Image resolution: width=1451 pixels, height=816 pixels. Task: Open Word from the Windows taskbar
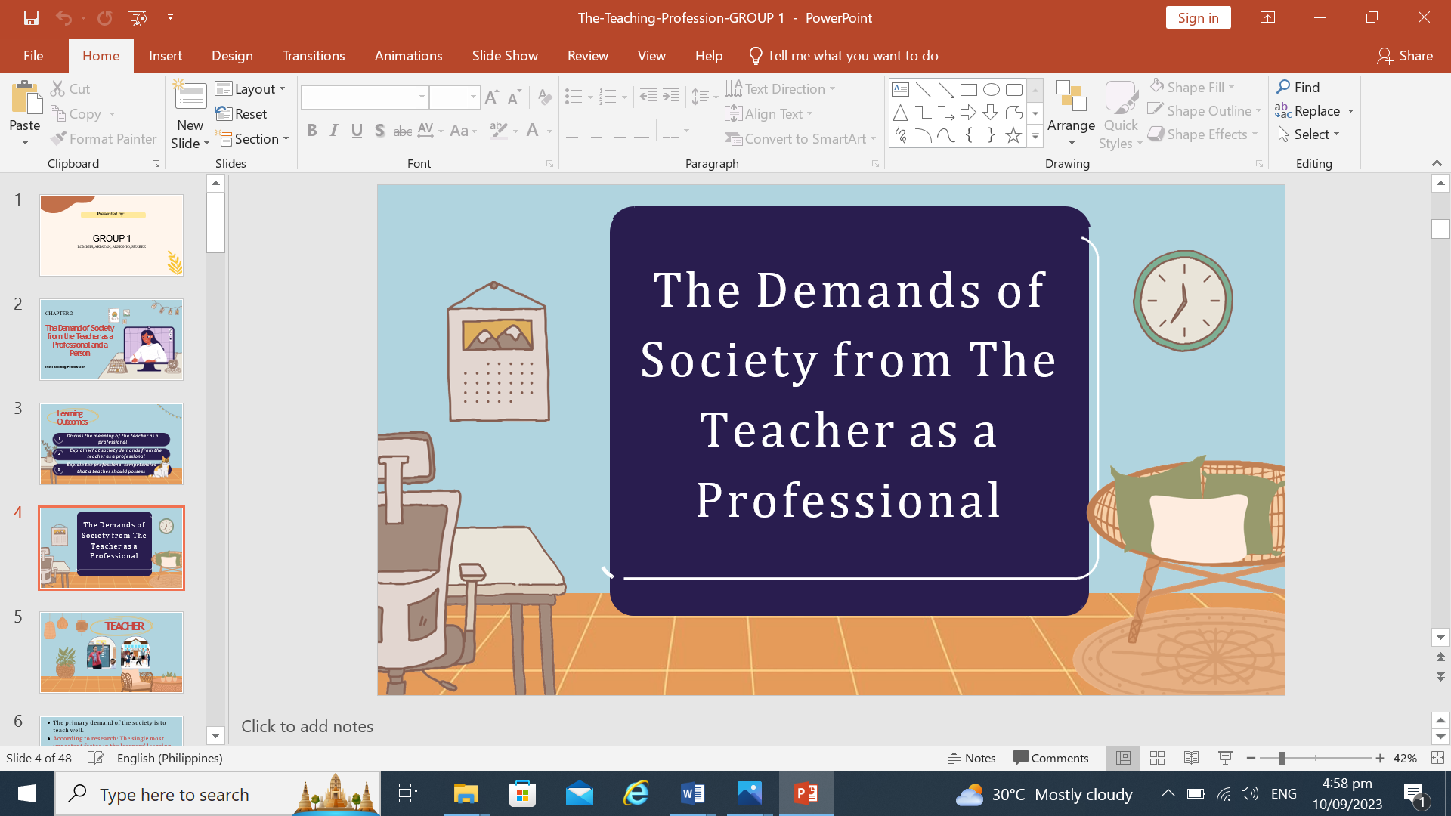692,793
